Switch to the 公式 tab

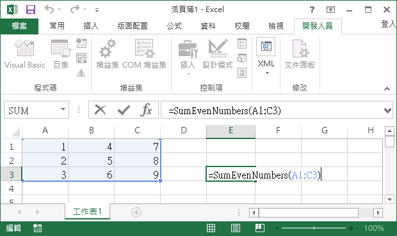coord(174,26)
